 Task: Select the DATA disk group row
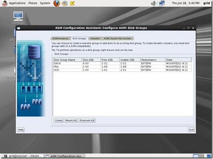(x=122, y=64)
